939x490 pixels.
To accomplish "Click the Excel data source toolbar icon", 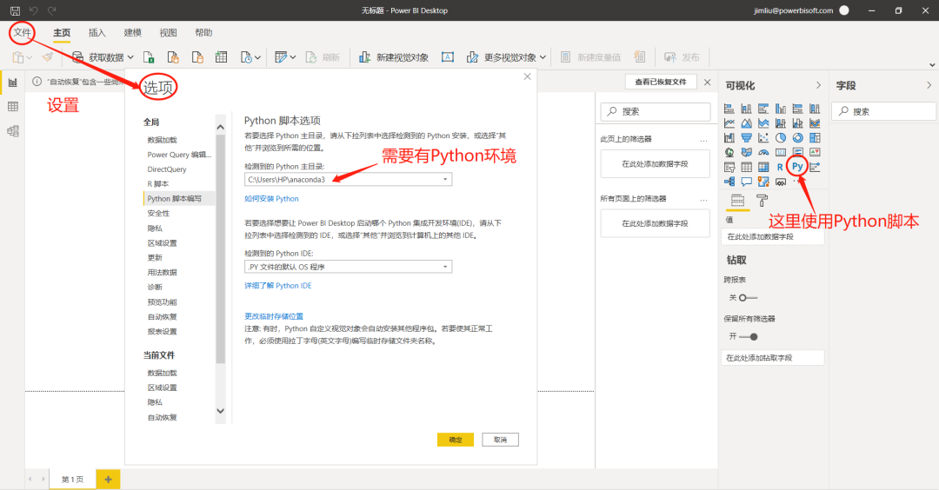I will (x=149, y=56).
